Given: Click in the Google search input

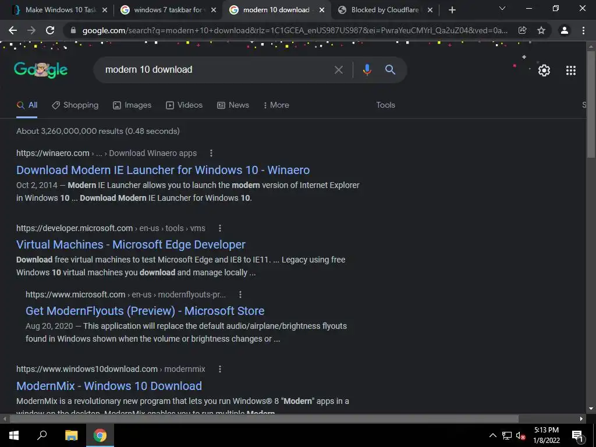Looking at the screenshot, I should 217,70.
